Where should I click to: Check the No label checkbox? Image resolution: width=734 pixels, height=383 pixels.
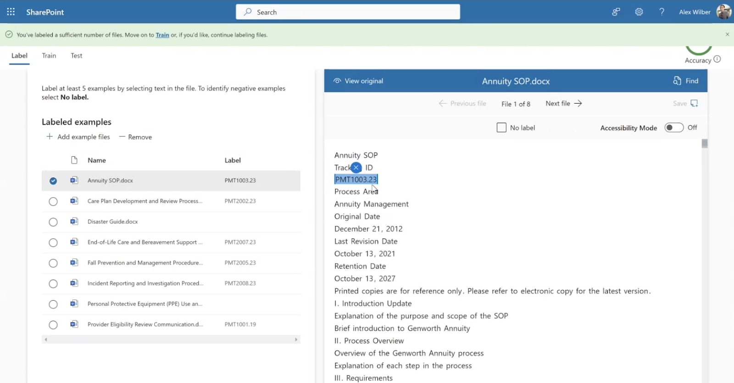(x=501, y=128)
